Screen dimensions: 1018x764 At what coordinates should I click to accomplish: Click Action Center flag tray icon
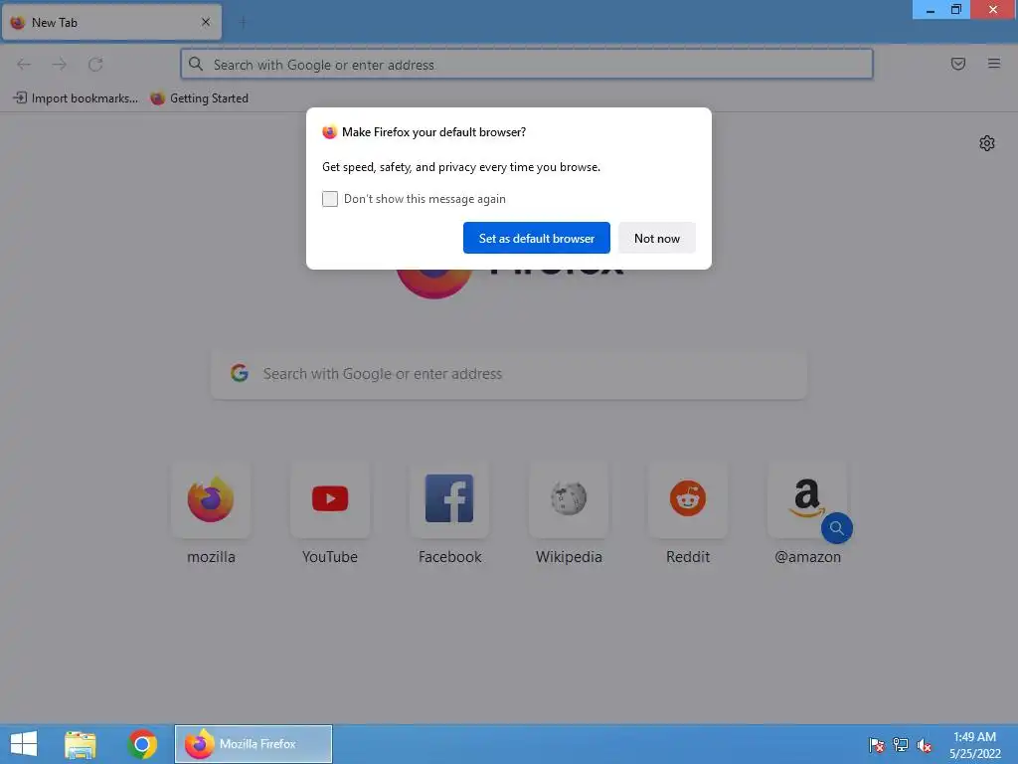(x=877, y=745)
